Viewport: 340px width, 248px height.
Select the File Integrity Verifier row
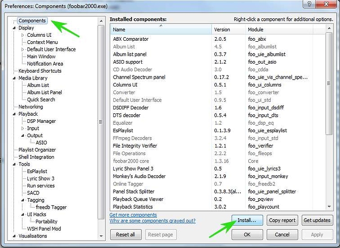coord(218,146)
